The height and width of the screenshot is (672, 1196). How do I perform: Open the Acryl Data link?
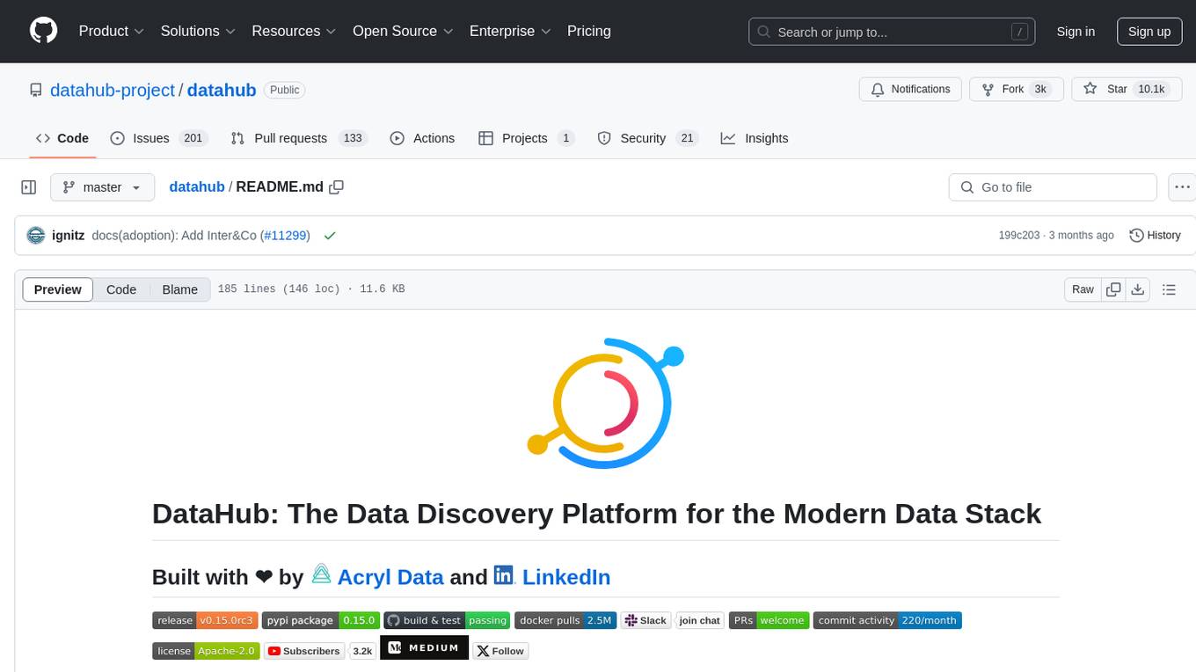(390, 577)
